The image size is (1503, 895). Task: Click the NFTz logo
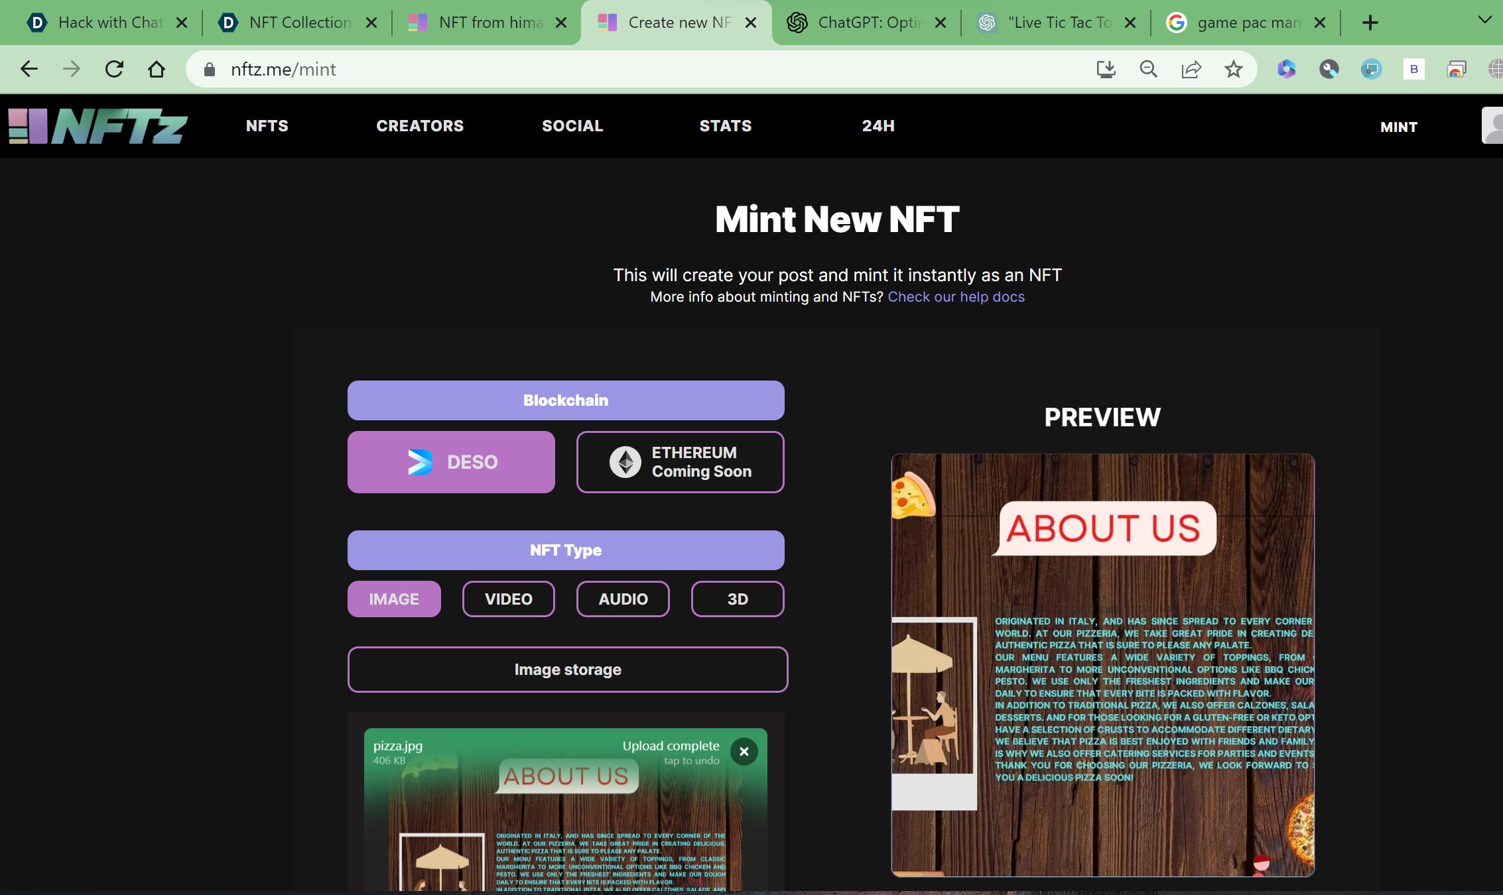coord(98,126)
